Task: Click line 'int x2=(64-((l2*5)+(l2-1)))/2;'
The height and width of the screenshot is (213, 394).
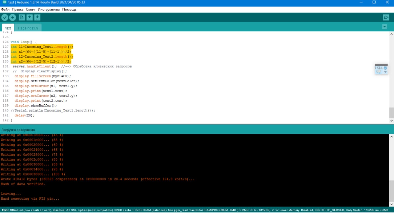Action: pyautogui.click(x=41, y=62)
